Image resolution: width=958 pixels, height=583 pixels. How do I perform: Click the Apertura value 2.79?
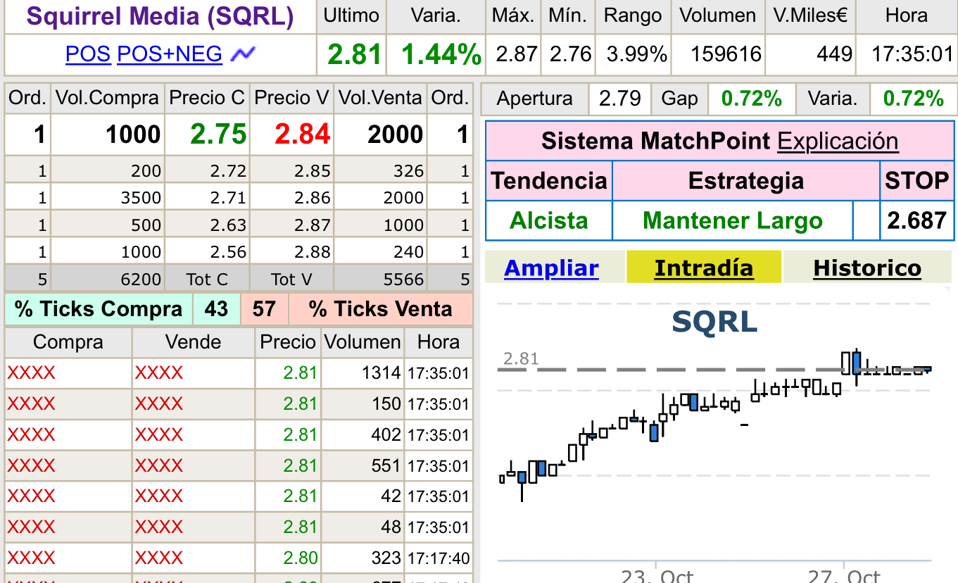(x=619, y=99)
